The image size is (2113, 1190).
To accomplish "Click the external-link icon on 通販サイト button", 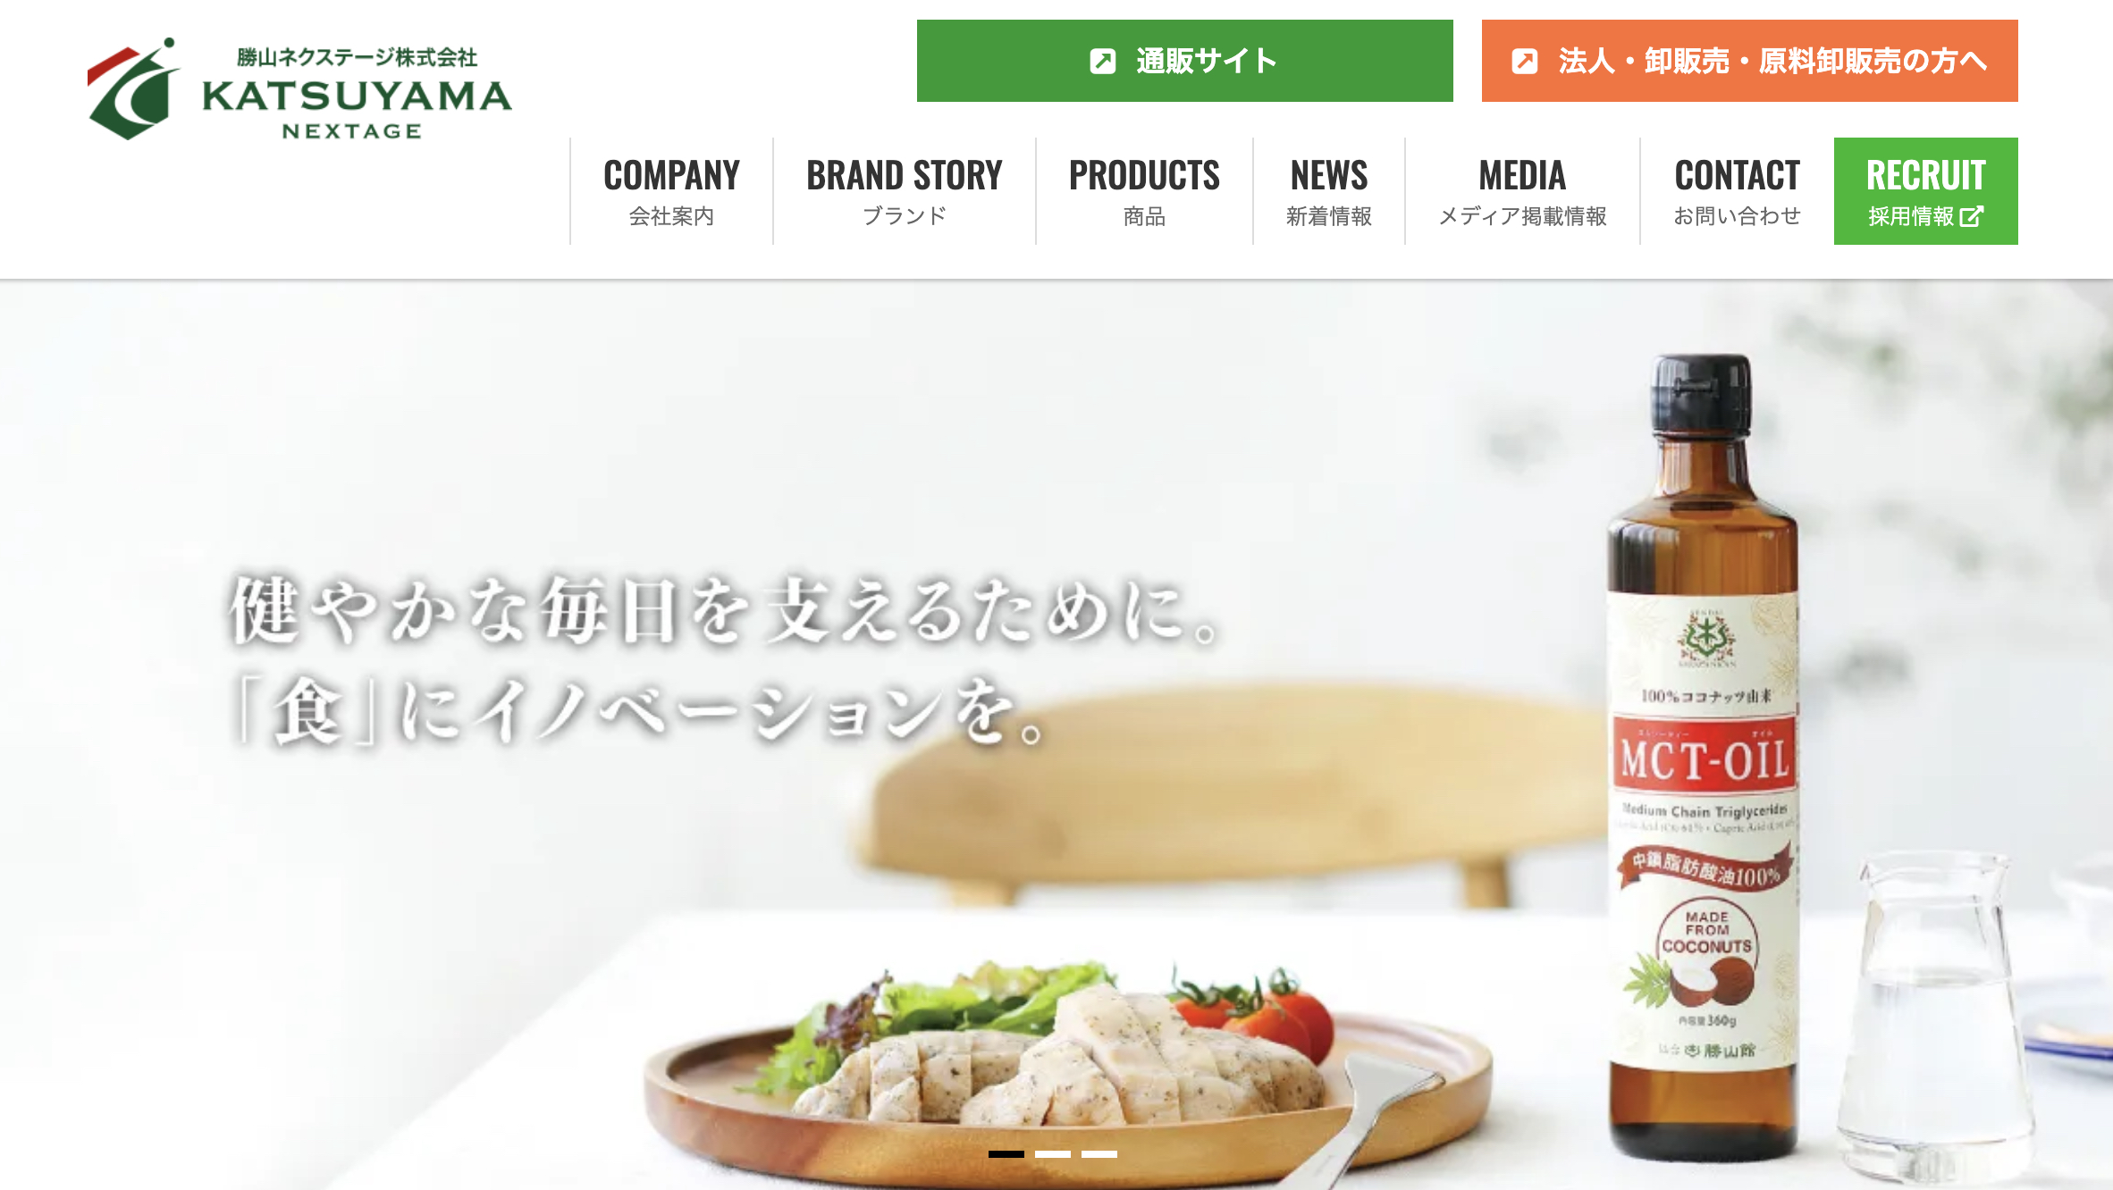I will 1103,61.
